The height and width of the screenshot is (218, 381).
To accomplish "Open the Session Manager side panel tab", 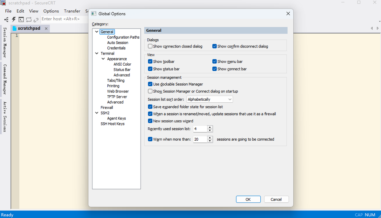I will pyautogui.click(x=5, y=42).
